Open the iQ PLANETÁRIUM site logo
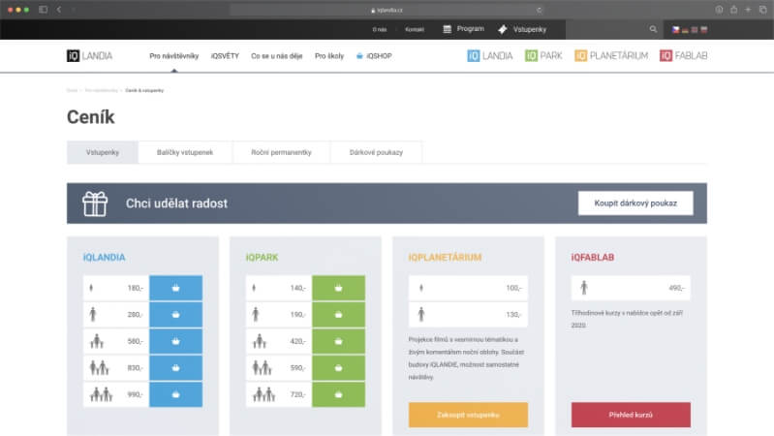Screen dimensions: 774x436 tap(611, 56)
